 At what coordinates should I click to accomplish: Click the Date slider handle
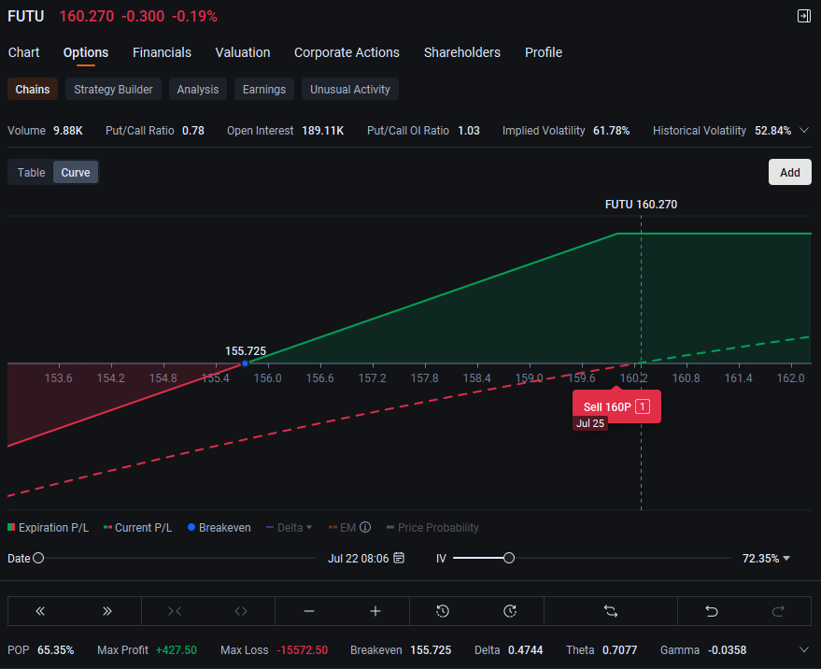tap(38, 558)
